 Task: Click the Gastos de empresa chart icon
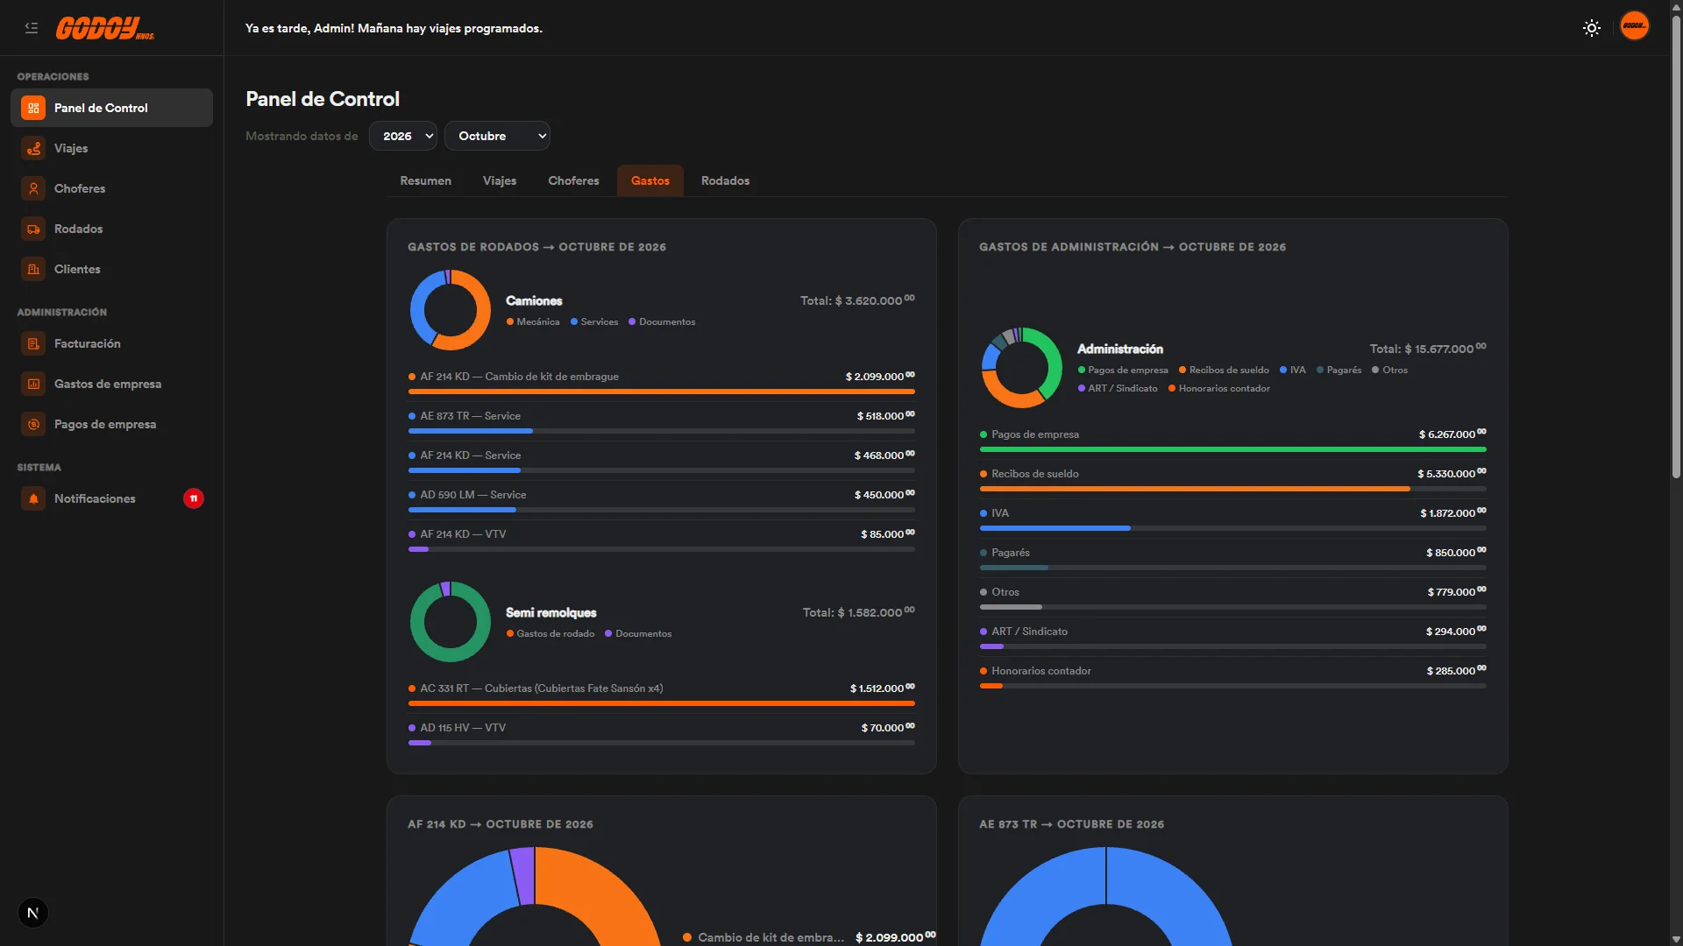coord(33,384)
